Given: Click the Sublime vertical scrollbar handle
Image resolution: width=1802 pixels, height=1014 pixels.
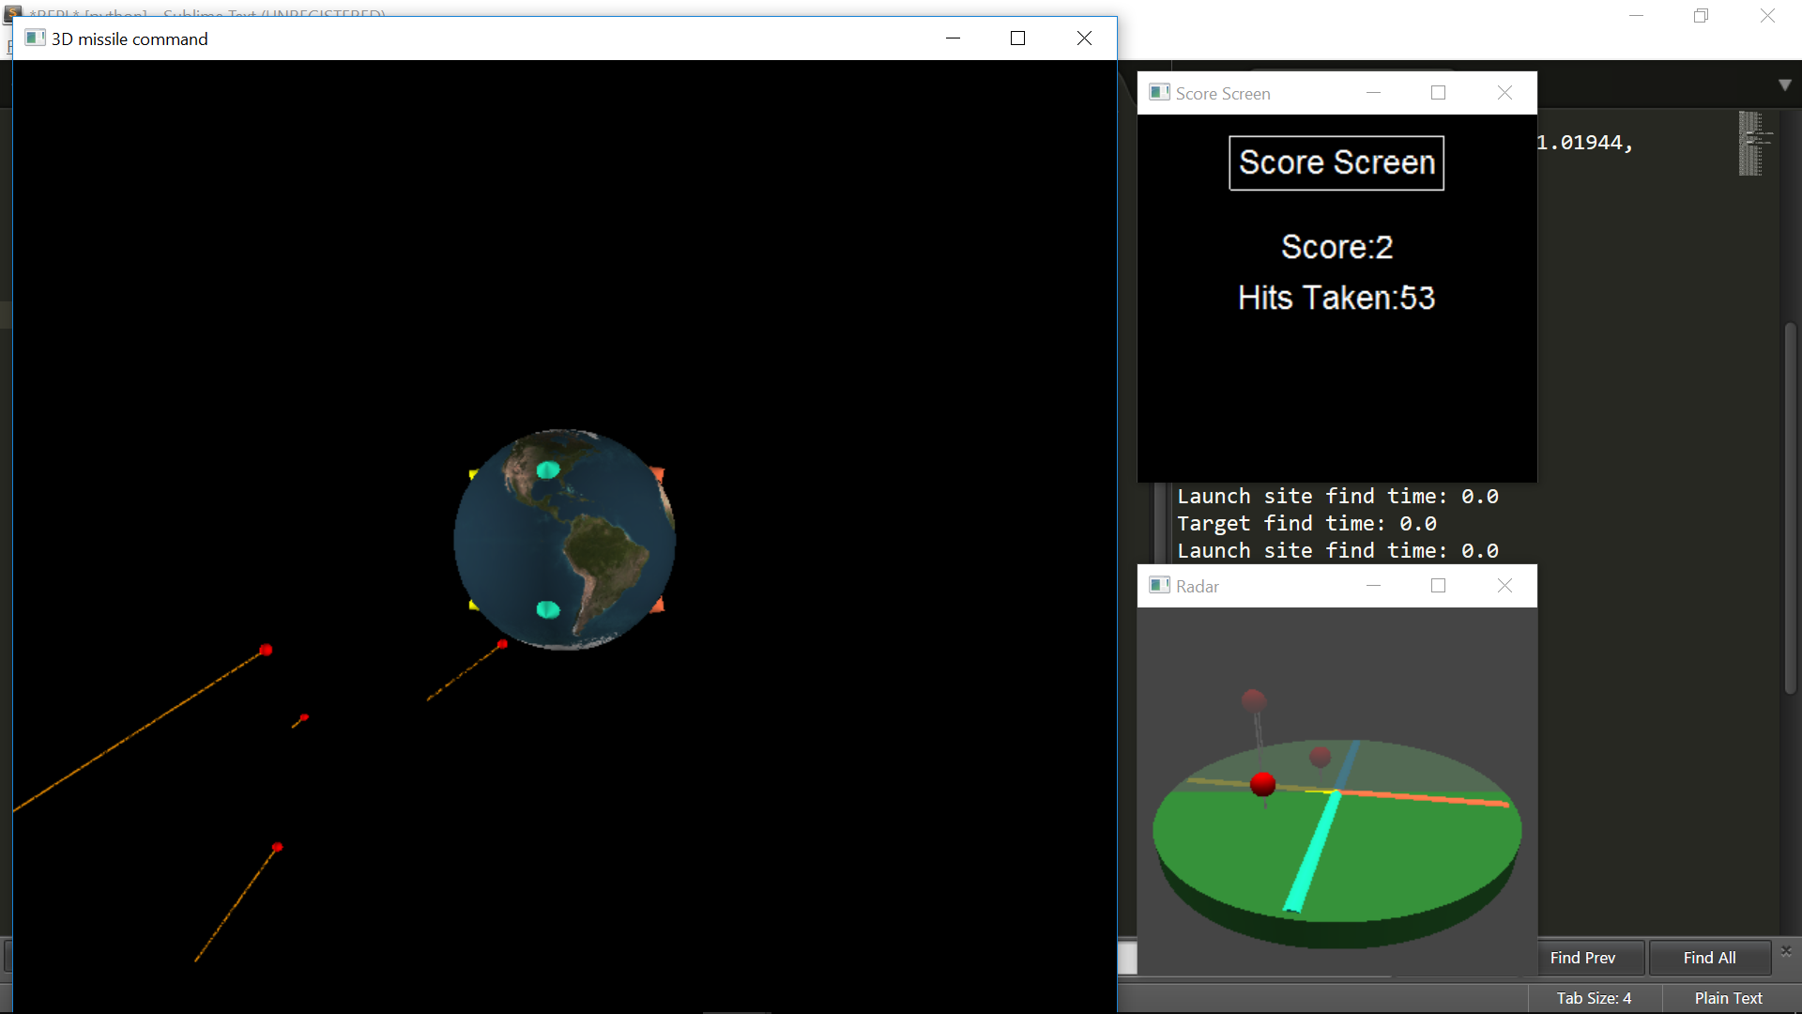Looking at the screenshot, I should (x=1790, y=507).
